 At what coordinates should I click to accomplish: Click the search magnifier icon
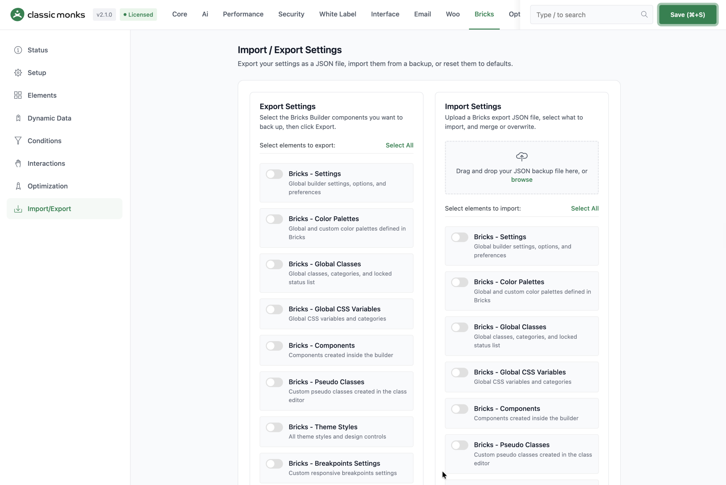(x=644, y=14)
